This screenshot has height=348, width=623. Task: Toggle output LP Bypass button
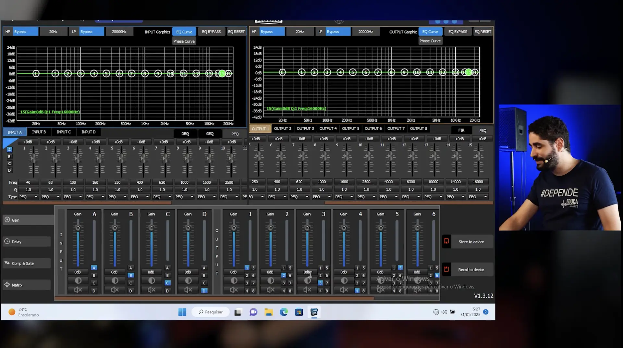point(338,32)
